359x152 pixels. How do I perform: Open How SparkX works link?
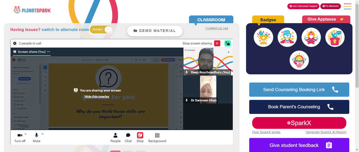click(x=266, y=132)
